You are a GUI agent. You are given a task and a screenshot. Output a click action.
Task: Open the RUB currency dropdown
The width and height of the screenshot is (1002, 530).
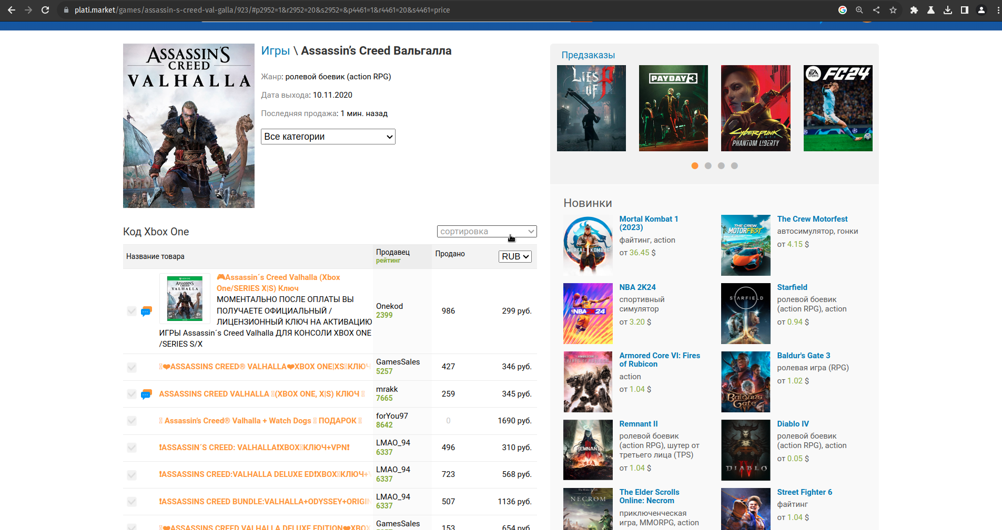click(x=515, y=256)
